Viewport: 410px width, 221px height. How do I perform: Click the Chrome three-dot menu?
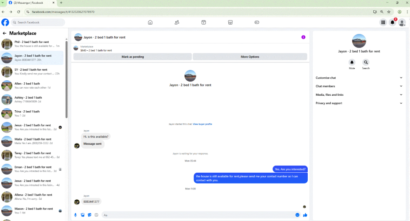pyautogui.click(x=407, y=12)
